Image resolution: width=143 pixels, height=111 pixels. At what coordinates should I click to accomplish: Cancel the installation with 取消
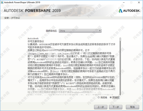pos(132,107)
